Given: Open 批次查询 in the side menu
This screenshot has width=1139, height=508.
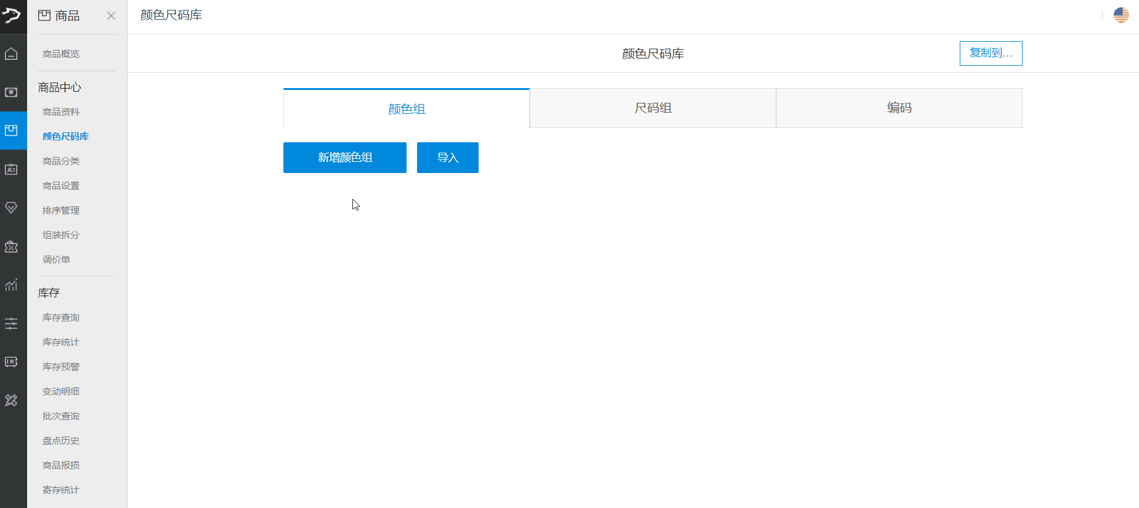Looking at the screenshot, I should (61, 416).
